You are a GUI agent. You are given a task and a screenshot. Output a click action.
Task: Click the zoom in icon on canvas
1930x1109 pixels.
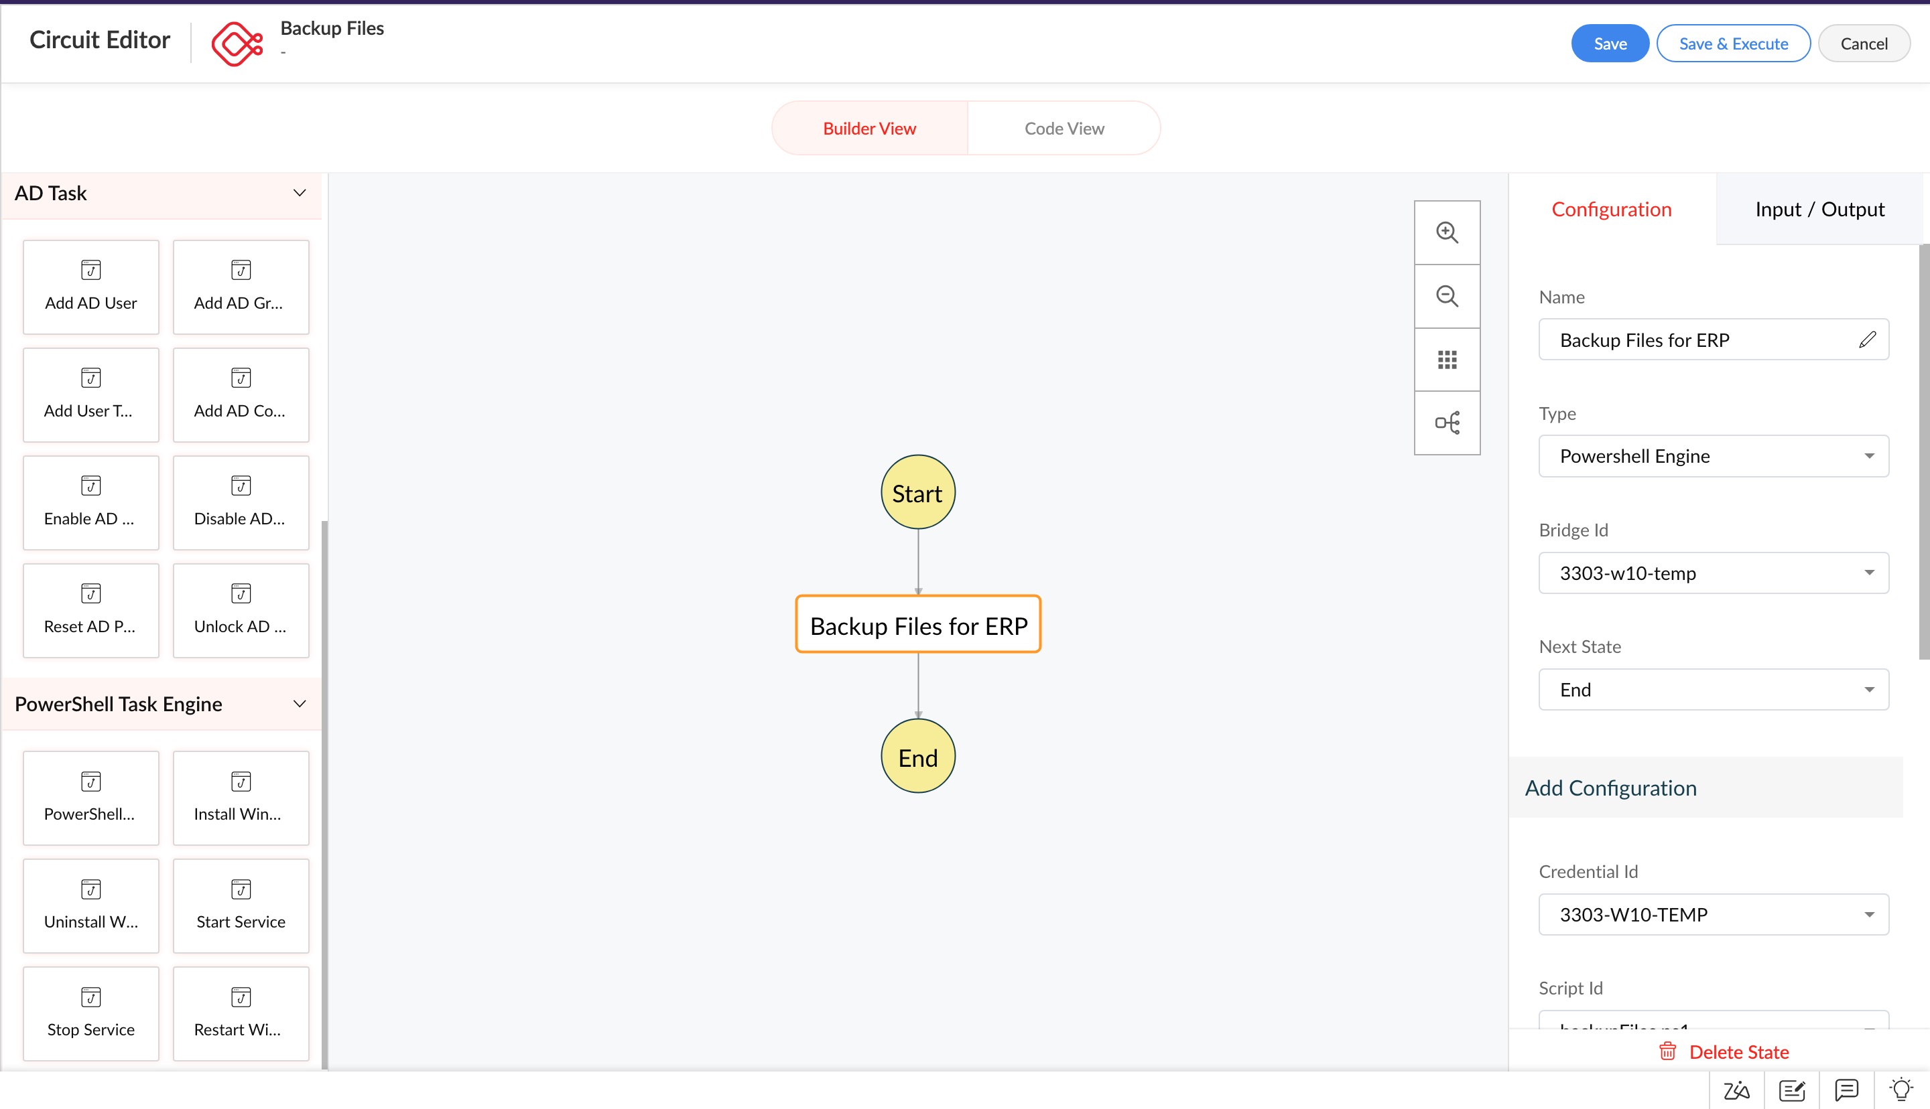(1447, 232)
